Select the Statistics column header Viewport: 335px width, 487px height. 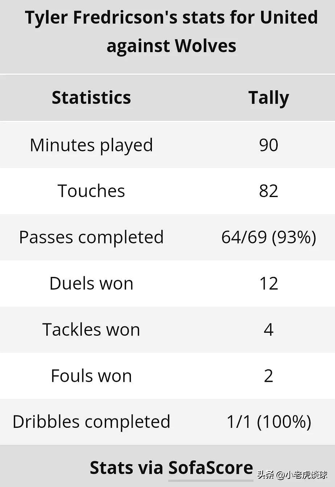click(91, 98)
